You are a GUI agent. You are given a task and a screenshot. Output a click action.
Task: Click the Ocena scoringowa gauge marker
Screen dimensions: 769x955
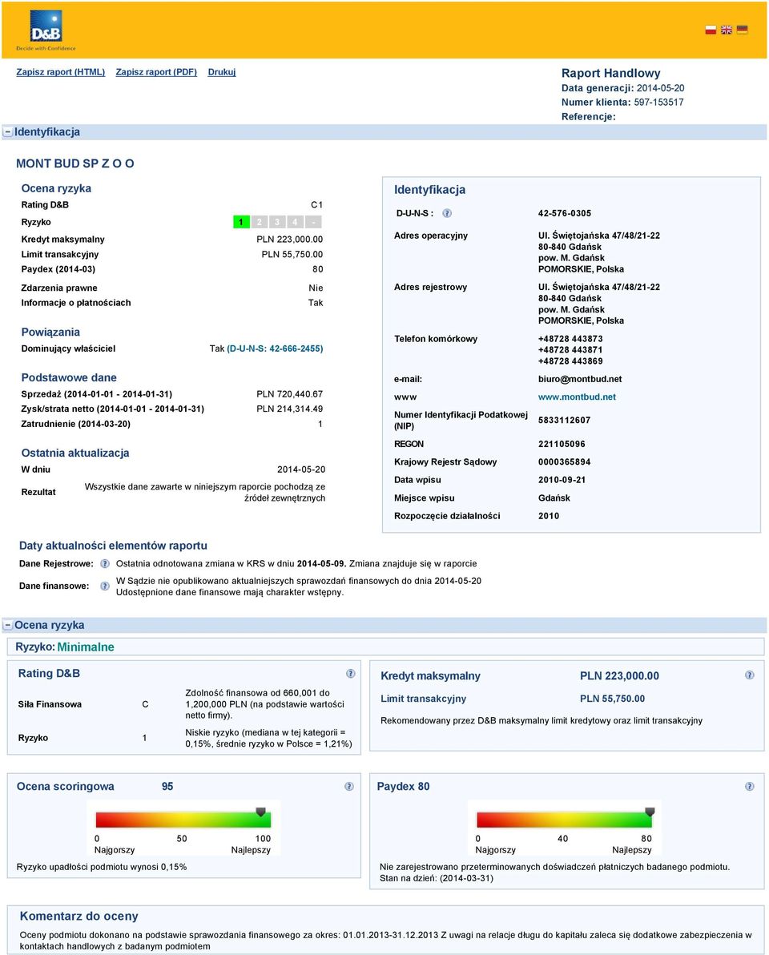[x=260, y=812]
